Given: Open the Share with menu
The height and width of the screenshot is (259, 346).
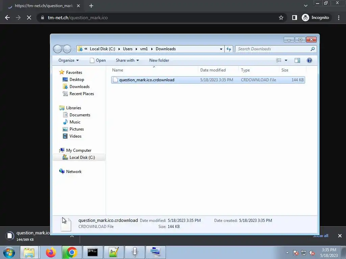Looking at the screenshot, I should [127, 60].
